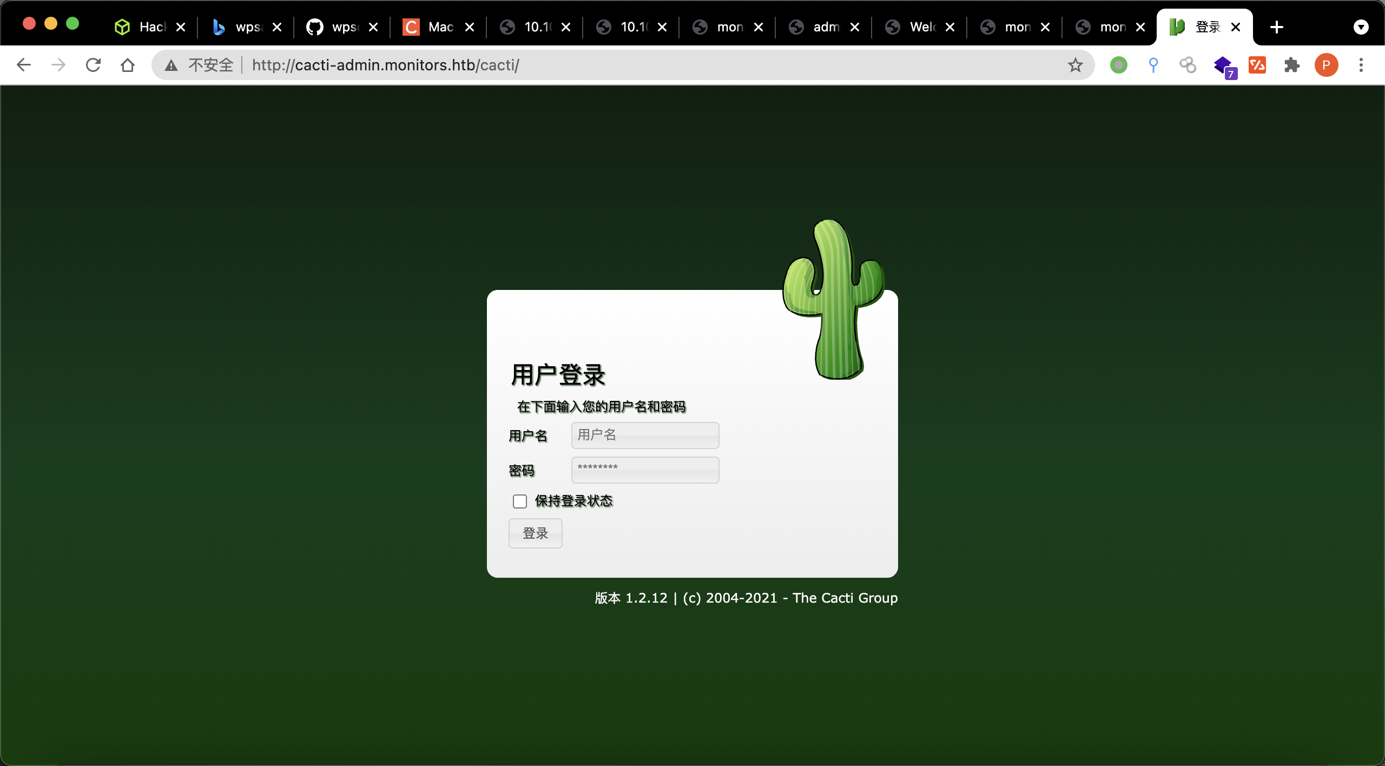1385x766 pixels.
Task: View the 不安全 site security warning
Action: tap(199, 65)
